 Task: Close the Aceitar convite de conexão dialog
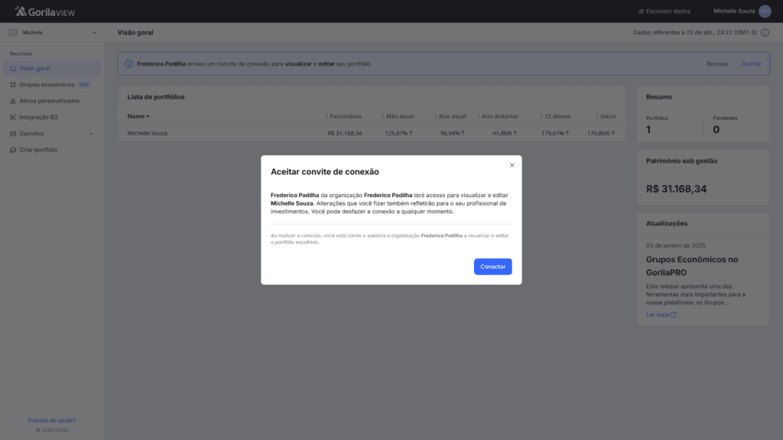point(512,165)
